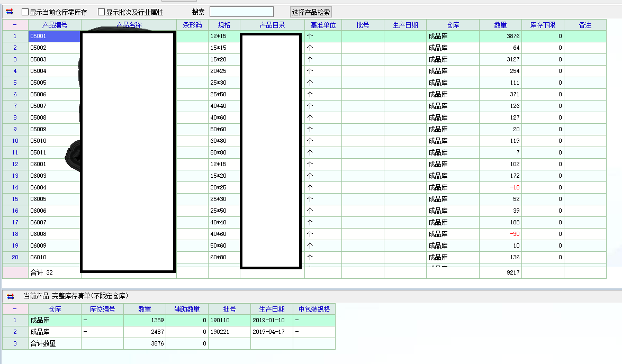Click the 库存下限 column header
This screenshot has height=364, width=622.
[543, 25]
